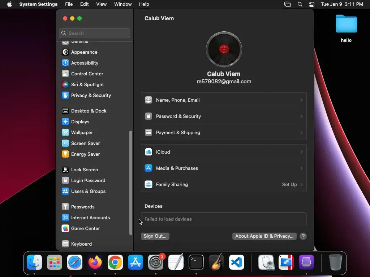The image size is (370, 277).
Task: Open the System Settings menu
Action: pyautogui.click(x=38, y=4)
